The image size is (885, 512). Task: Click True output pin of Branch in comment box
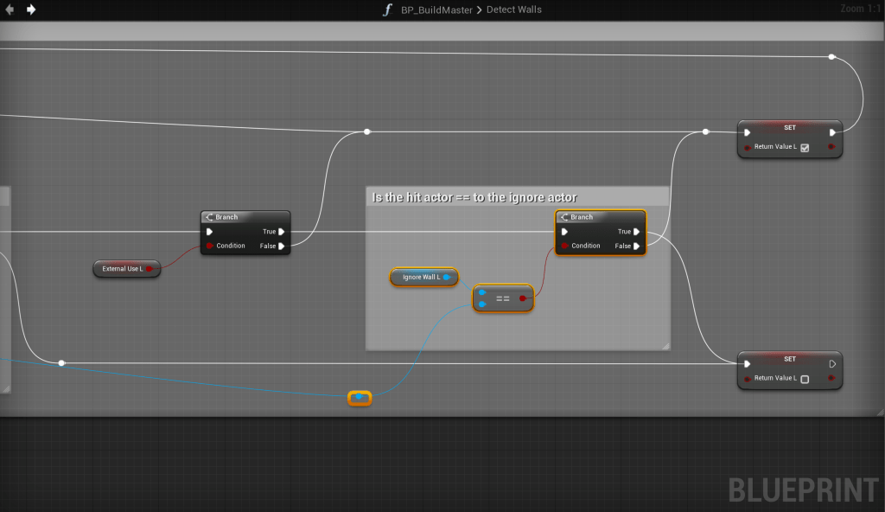click(x=637, y=232)
